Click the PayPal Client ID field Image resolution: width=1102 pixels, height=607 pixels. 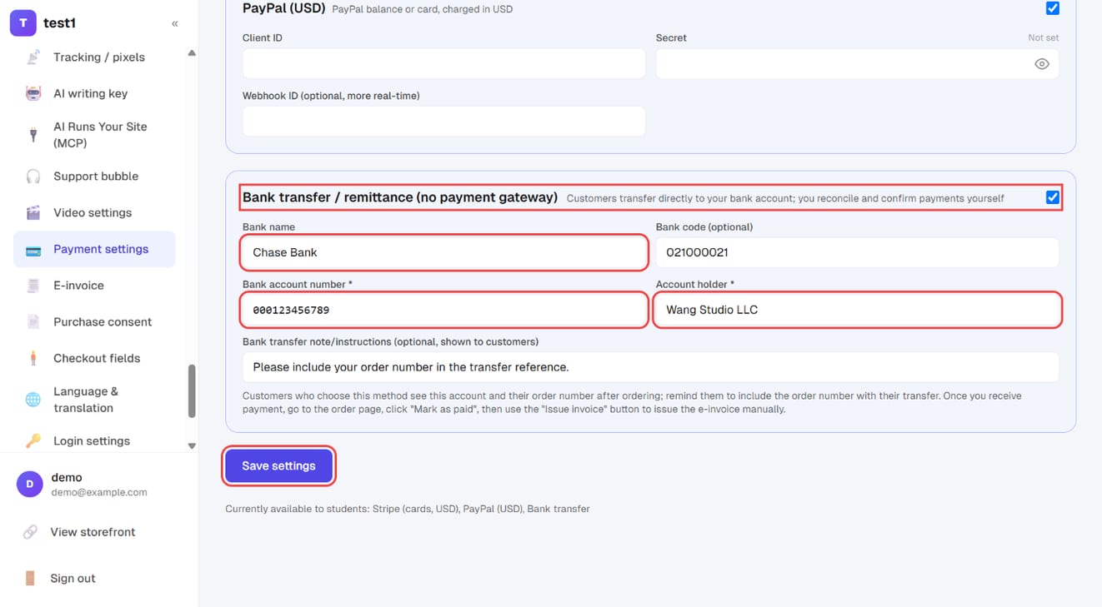pyautogui.click(x=443, y=64)
